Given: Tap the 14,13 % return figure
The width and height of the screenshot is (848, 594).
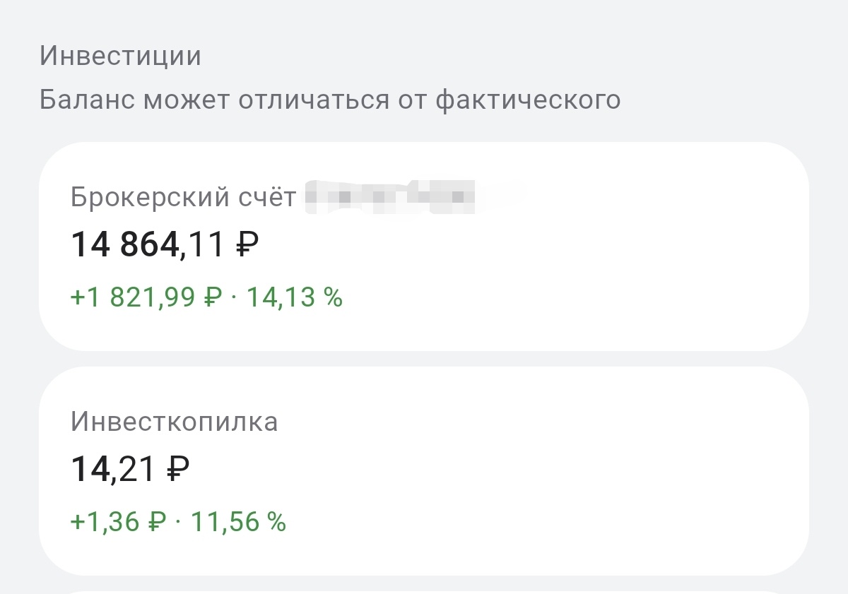Looking at the screenshot, I should coord(294,297).
